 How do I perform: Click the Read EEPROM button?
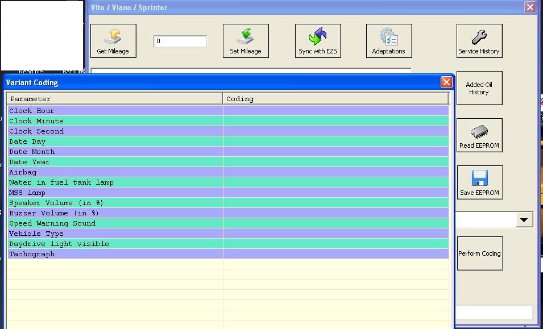point(479,135)
